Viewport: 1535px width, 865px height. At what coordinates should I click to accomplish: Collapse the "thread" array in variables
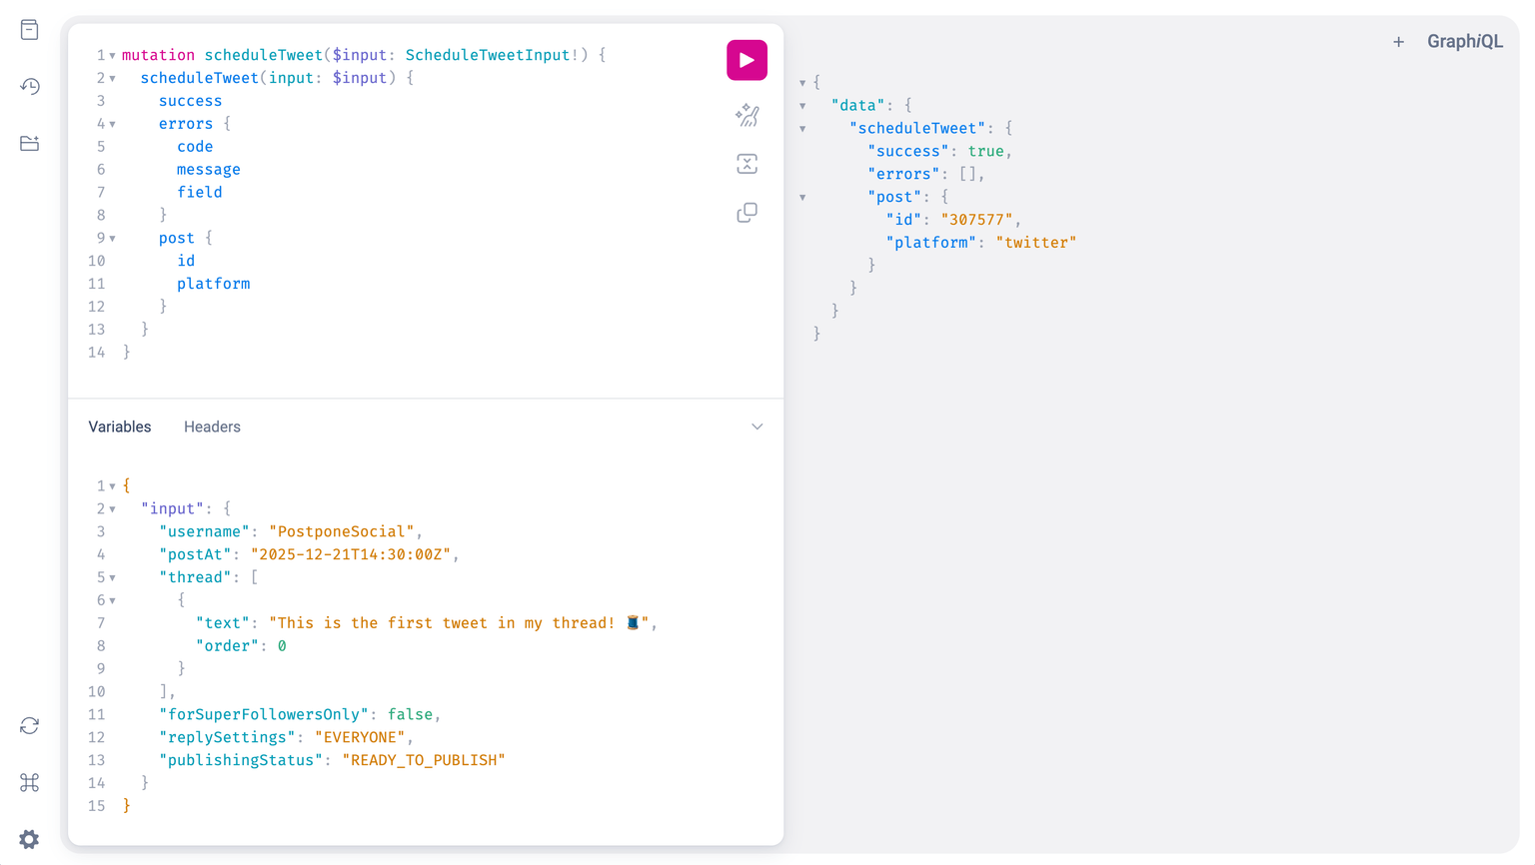tap(113, 578)
